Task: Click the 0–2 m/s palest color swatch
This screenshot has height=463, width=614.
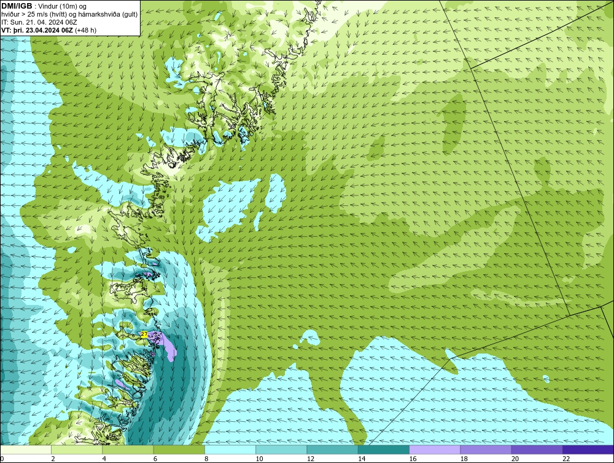Action: 26,449
